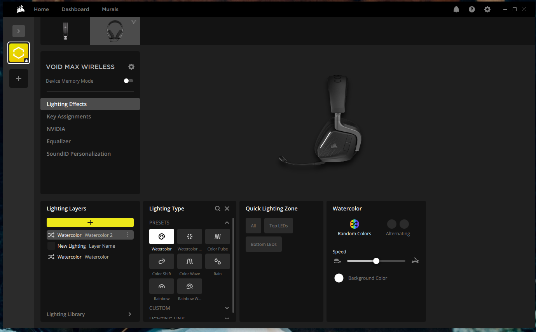Screen dimensions: 536x332
Task: Open the lighting effect search
Action: (218, 209)
